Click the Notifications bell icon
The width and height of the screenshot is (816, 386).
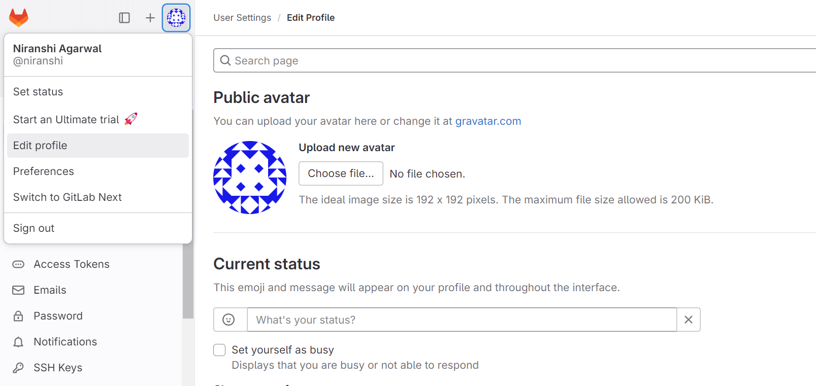click(x=18, y=342)
